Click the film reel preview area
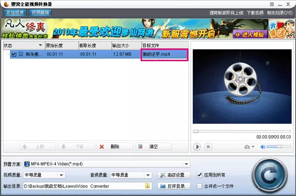 tap(242, 86)
